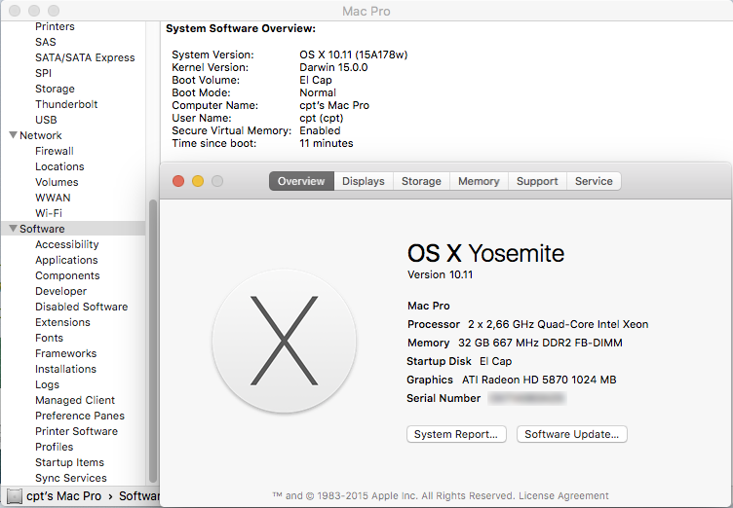Image resolution: width=733 pixels, height=508 pixels.
Task: Open the Service tab
Action: click(594, 181)
